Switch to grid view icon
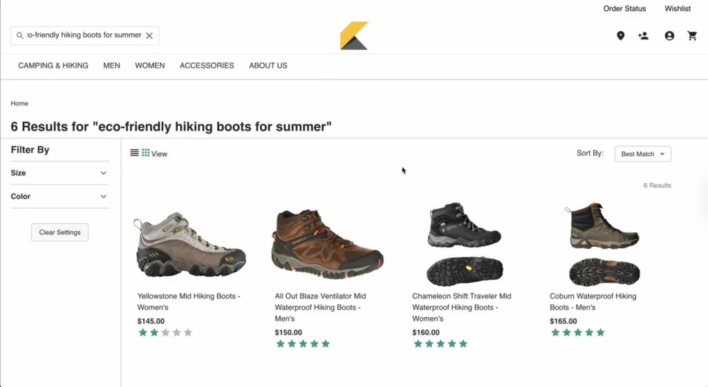This screenshot has height=387, width=708. point(146,153)
